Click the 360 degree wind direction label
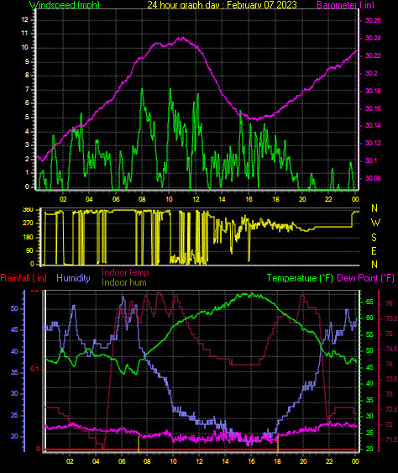 [x=28, y=210]
